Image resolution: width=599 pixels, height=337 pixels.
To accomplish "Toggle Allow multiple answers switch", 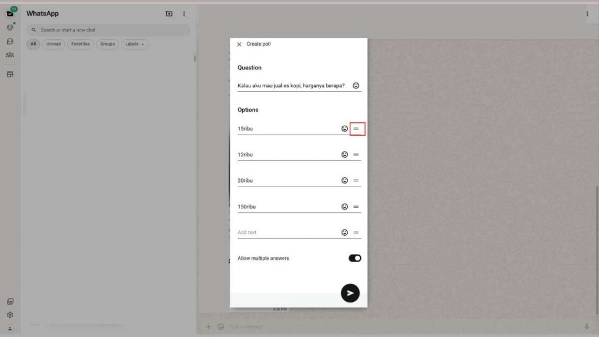I will click(354, 258).
